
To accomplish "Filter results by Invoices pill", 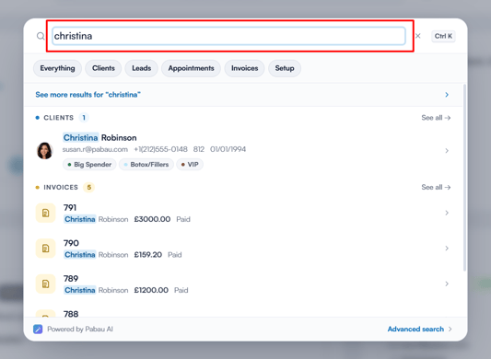I will 244,68.
